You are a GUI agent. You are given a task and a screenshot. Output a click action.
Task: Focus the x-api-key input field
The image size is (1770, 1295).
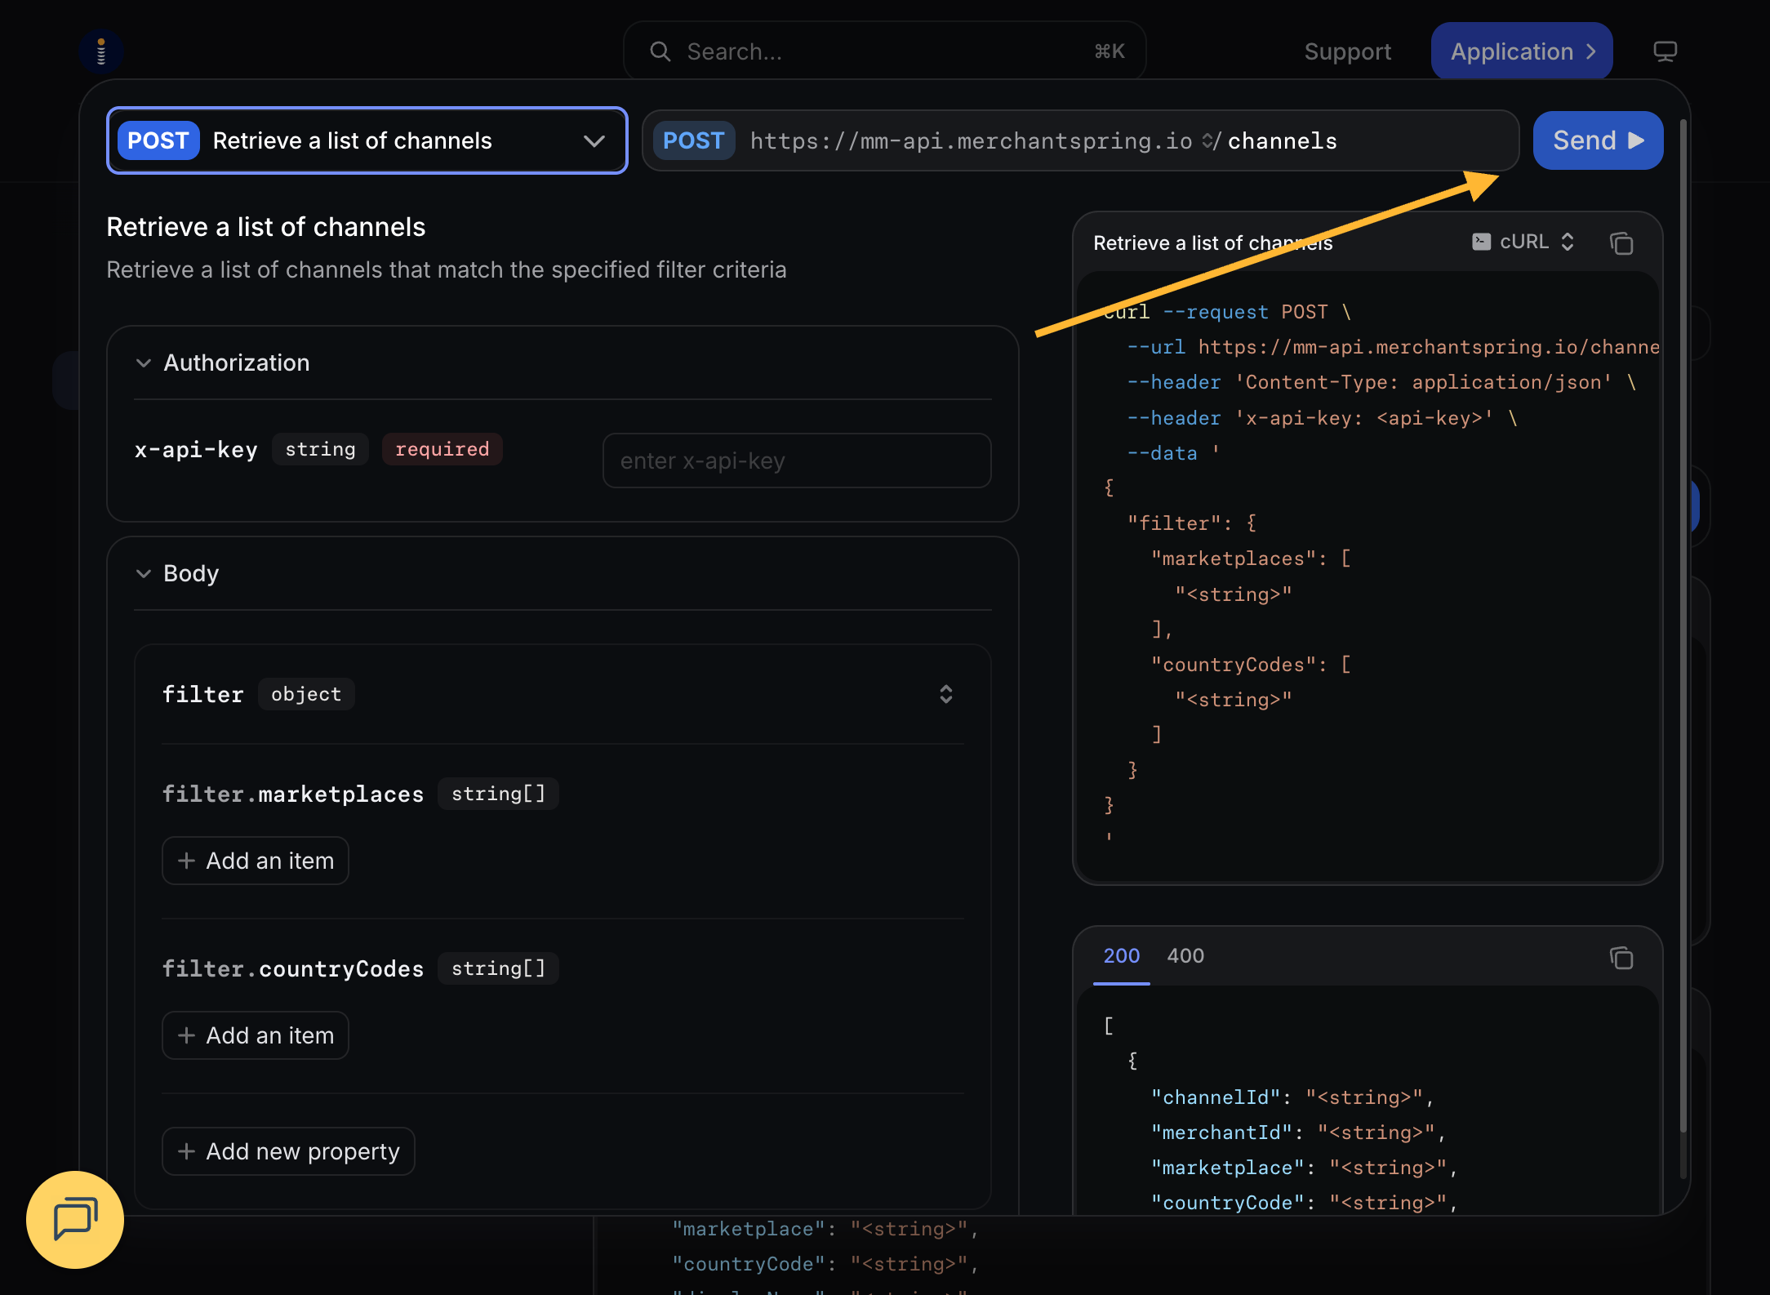797,461
